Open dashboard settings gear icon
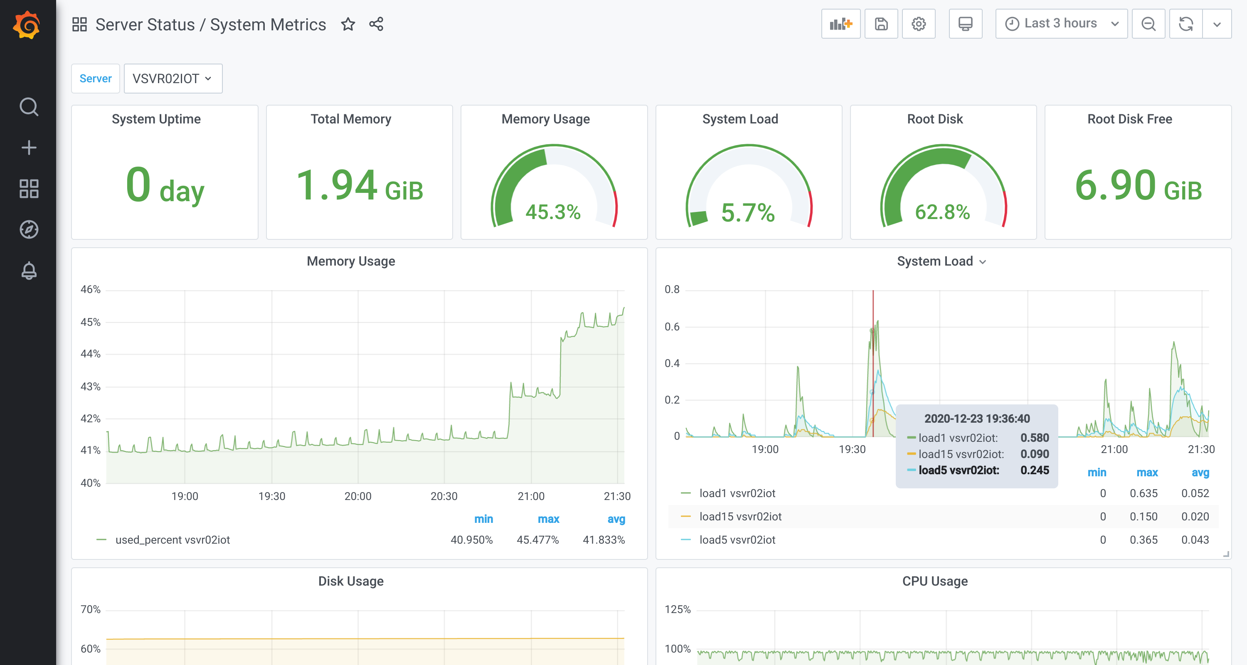Image resolution: width=1247 pixels, height=665 pixels. coord(918,23)
